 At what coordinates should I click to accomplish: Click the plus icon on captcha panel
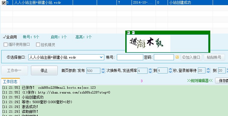[x=128, y=33]
